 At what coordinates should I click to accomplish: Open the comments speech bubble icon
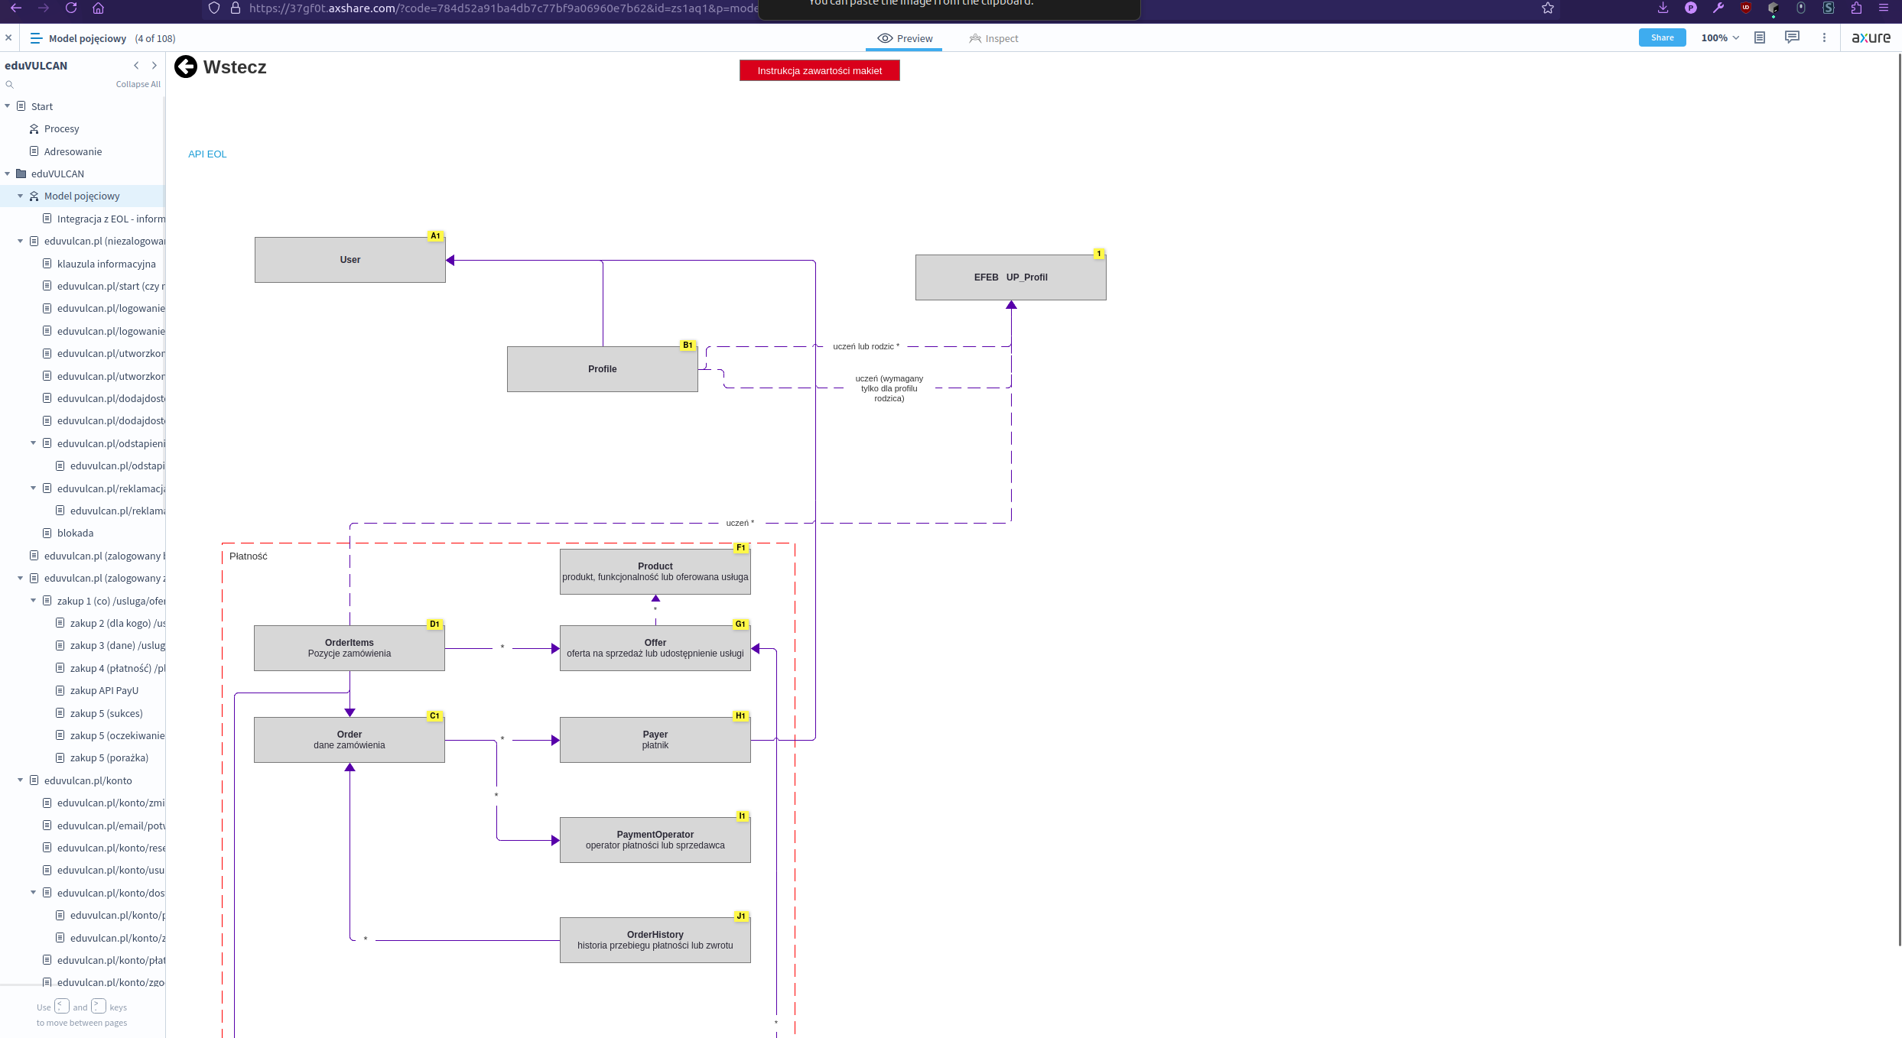pos(1792,37)
